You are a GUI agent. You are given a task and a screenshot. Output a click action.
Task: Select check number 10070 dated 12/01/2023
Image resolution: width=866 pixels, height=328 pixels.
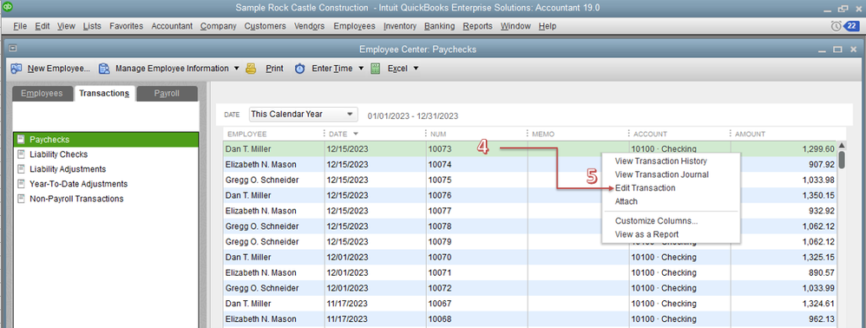(440, 257)
